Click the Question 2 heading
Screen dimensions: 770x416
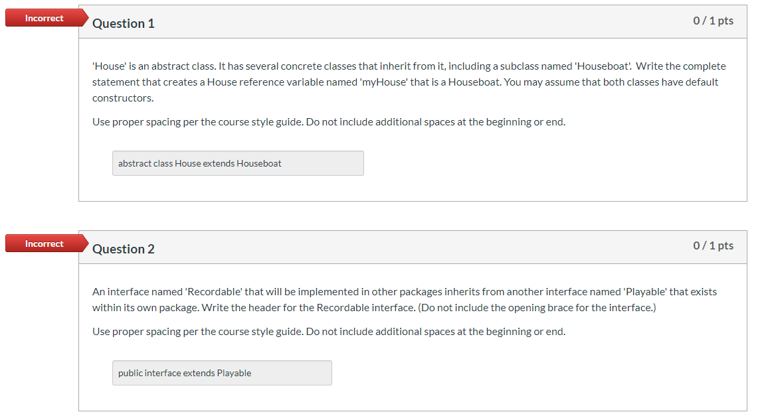pyautogui.click(x=124, y=249)
